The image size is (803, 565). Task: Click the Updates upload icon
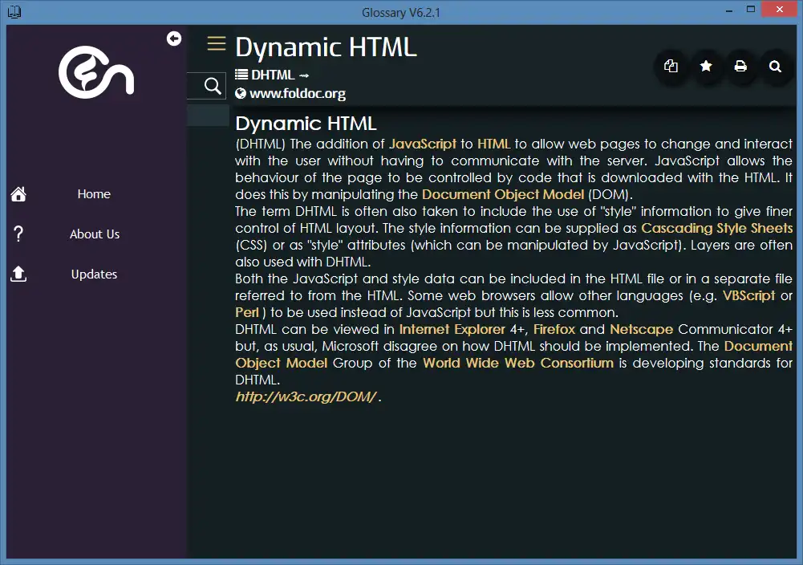click(18, 274)
